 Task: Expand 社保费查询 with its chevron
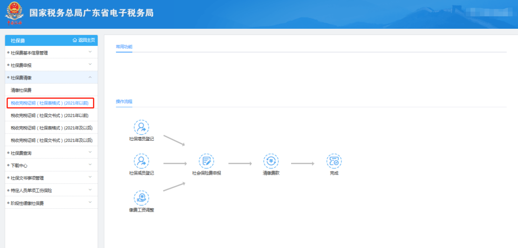[x=90, y=152]
